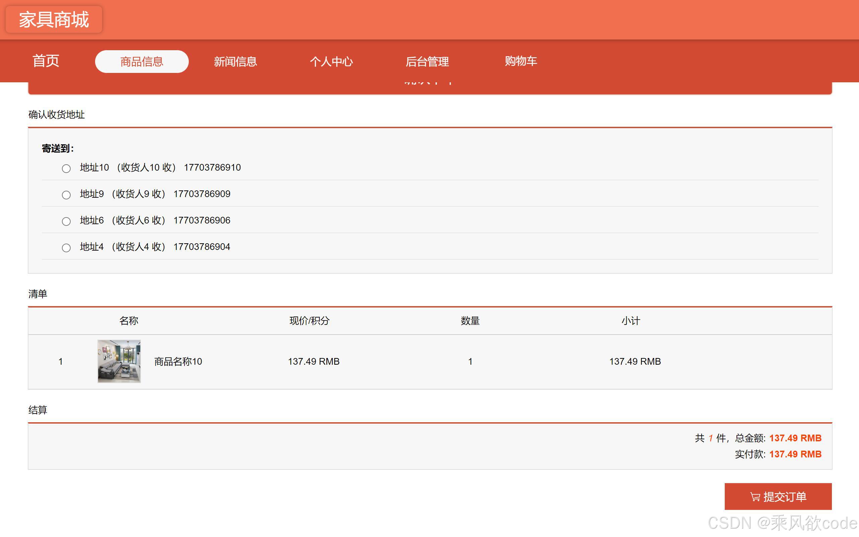Click the 地址10 收货人10 address text
The height and width of the screenshot is (537, 859).
click(x=128, y=168)
